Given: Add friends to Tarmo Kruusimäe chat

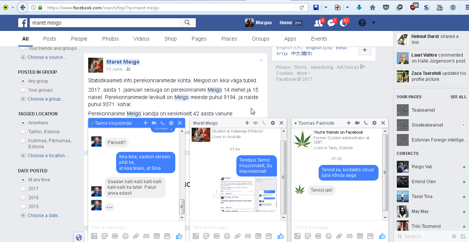Looking at the screenshot, I should tap(146, 123).
